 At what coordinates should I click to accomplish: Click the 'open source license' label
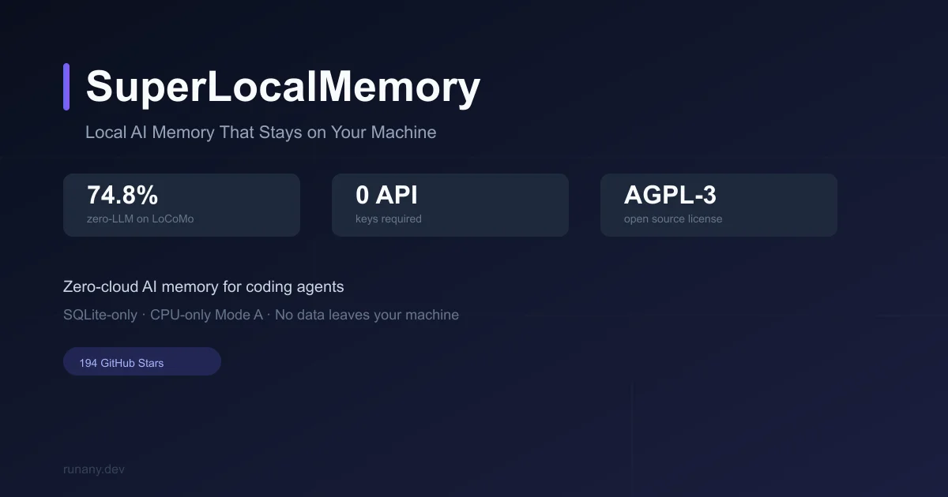(673, 219)
